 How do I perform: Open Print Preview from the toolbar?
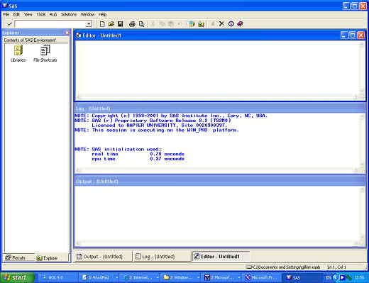(x=141, y=24)
